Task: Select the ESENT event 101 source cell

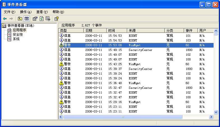Action: point(133,36)
